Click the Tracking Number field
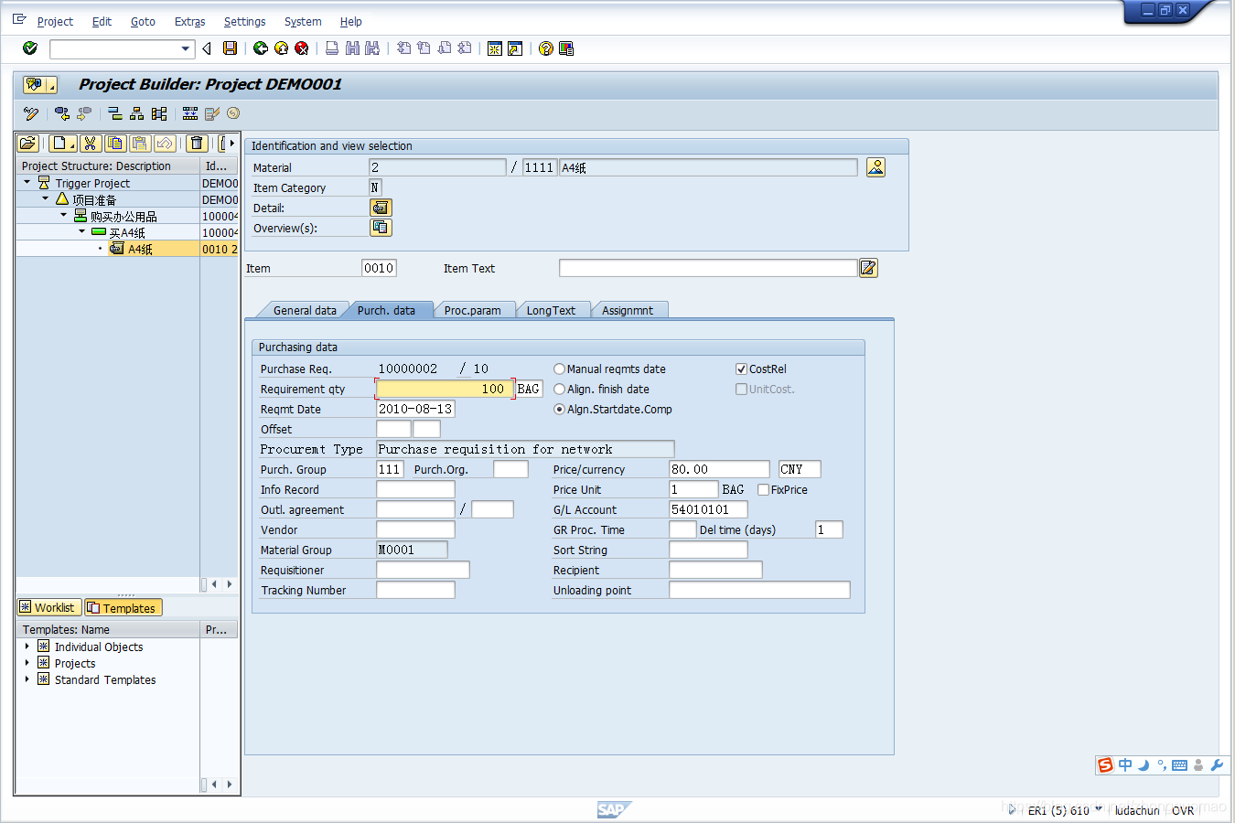 pyautogui.click(x=415, y=590)
